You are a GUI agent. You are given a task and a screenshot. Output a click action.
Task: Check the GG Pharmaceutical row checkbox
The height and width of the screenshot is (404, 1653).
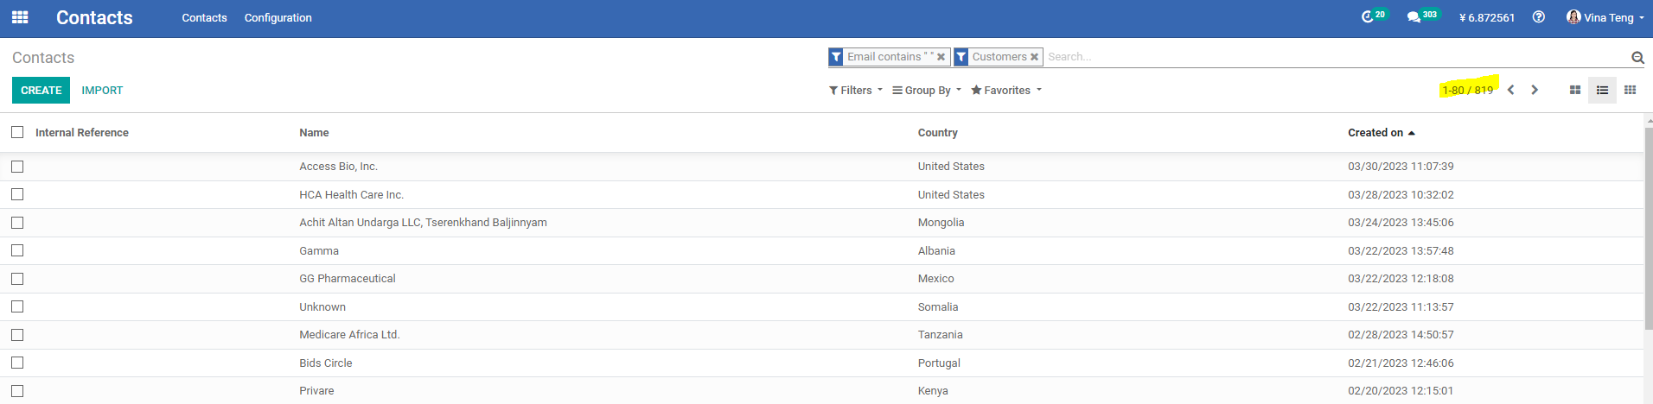click(17, 279)
